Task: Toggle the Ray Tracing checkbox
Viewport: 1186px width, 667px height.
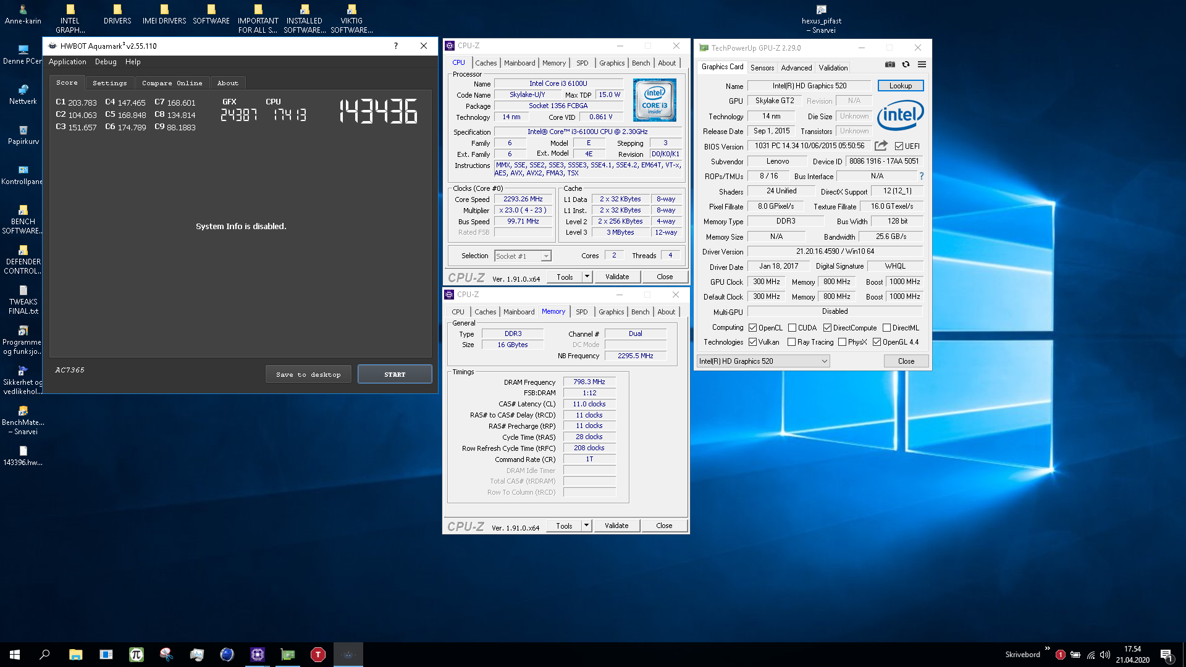Action: click(791, 342)
